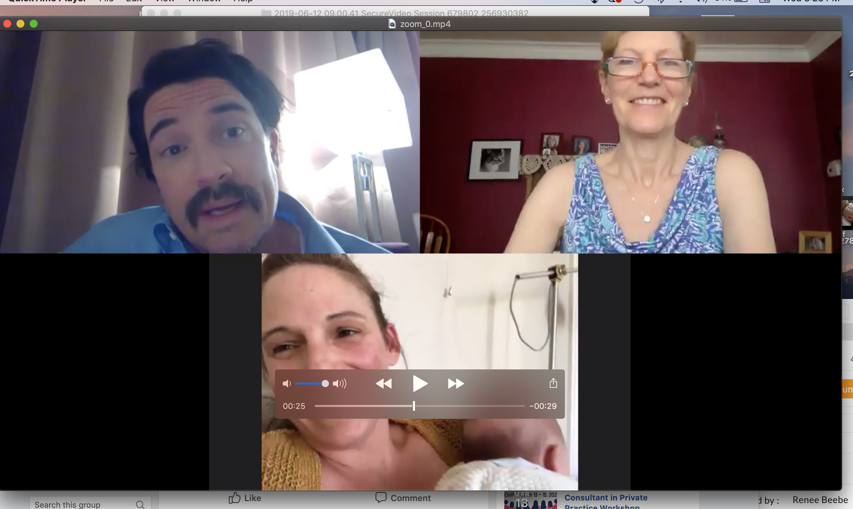Click the Like thumbs-up button
This screenshot has width=853, height=509.
click(245, 498)
